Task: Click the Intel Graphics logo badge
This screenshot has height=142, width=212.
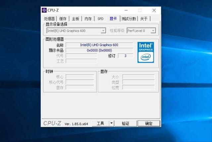Action: [146, 52]
